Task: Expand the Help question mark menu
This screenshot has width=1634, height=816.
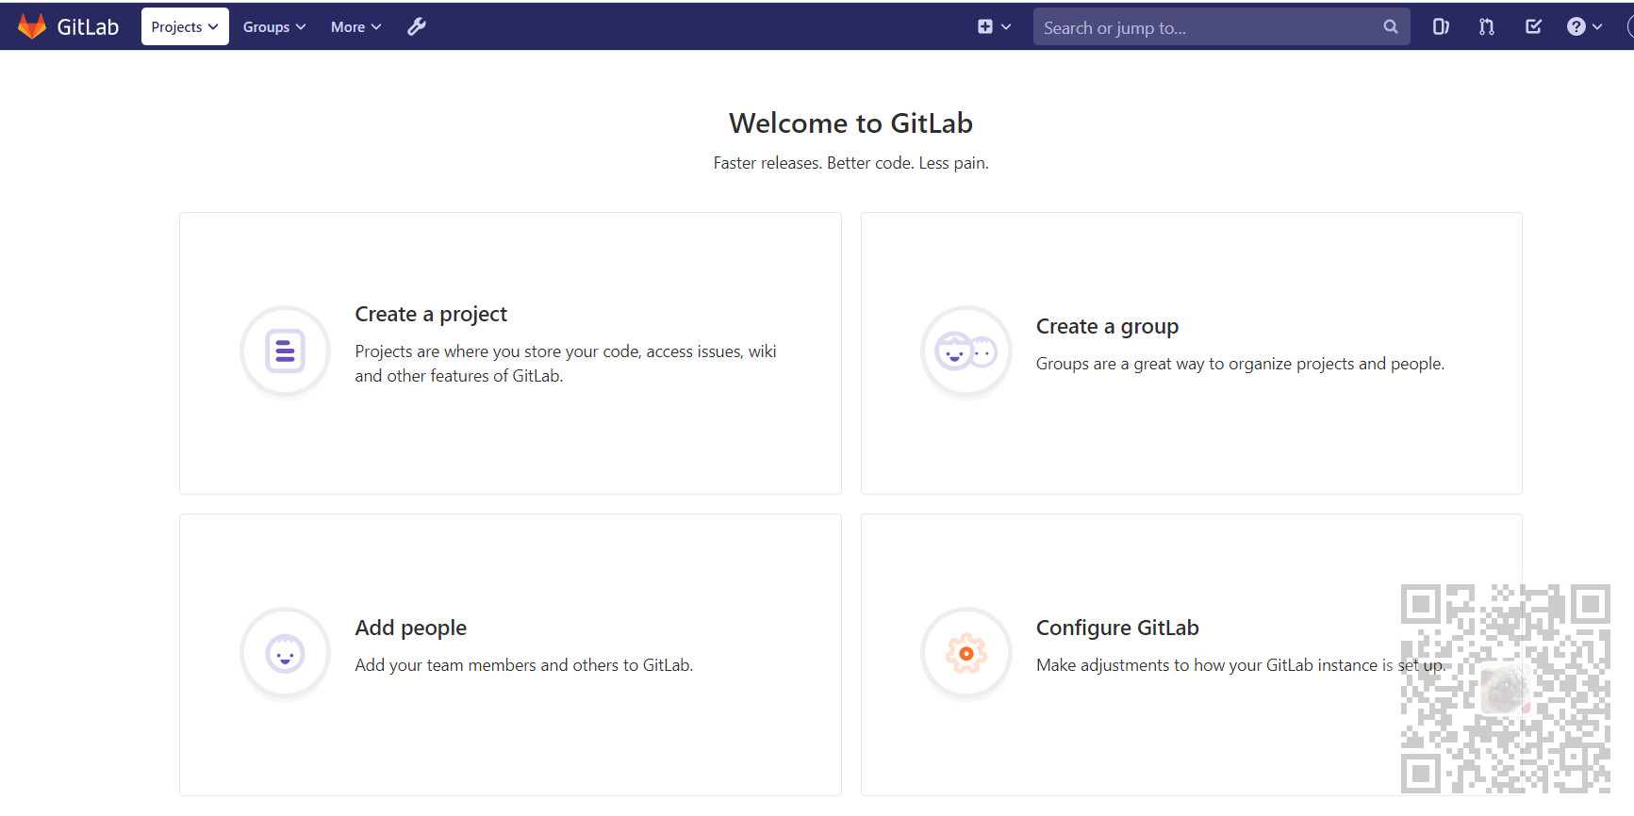Action: 1584,26
